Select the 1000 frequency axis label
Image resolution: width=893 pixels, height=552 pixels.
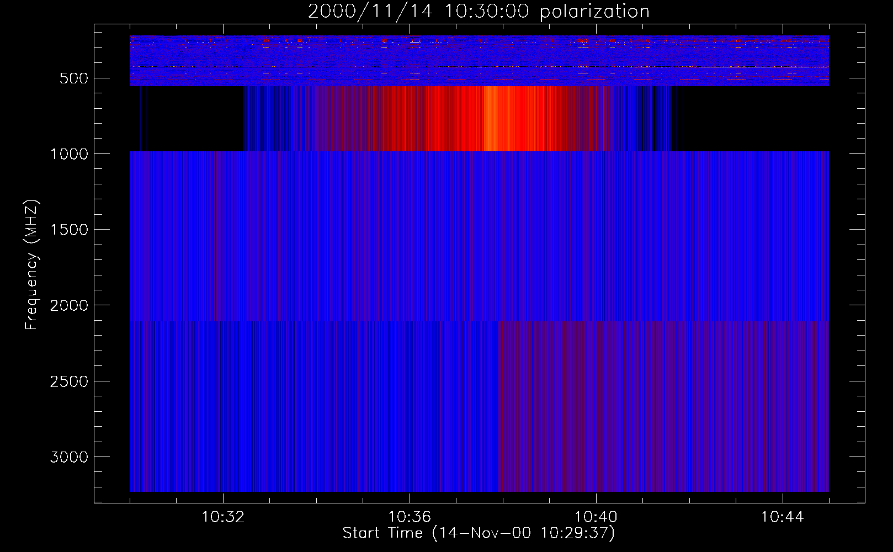[x=69, y=154]
